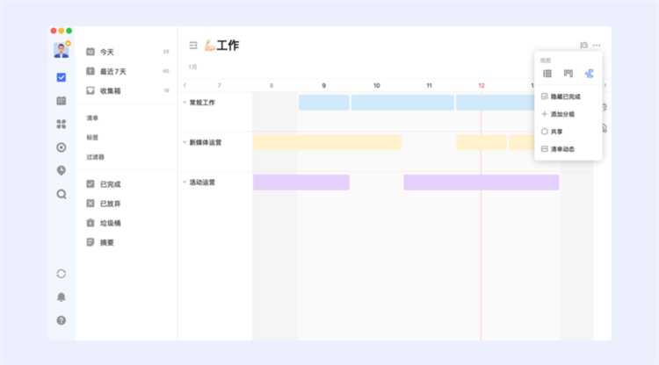The image size is (659, 365).
Task: Click the 活动运营 group label
Action: tap(202, 182)
